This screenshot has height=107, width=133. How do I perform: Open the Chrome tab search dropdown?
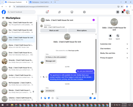(2, 2)
